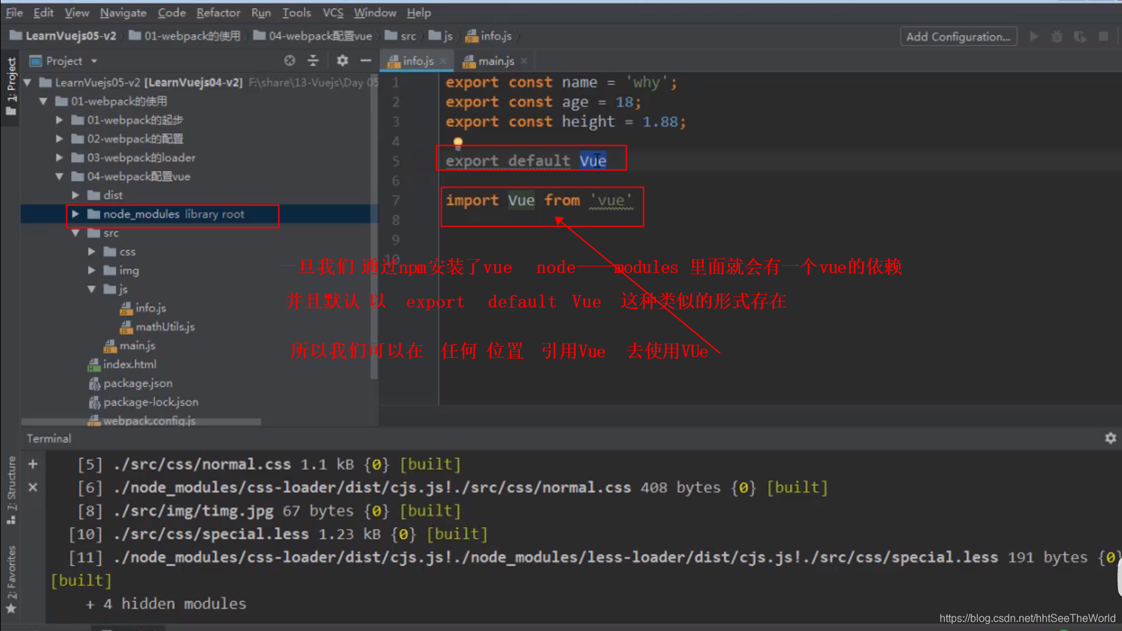The height and width of the screenshot is (631, 1122).
Task: Open the VCS menu
Action: [x=332, y=13]
